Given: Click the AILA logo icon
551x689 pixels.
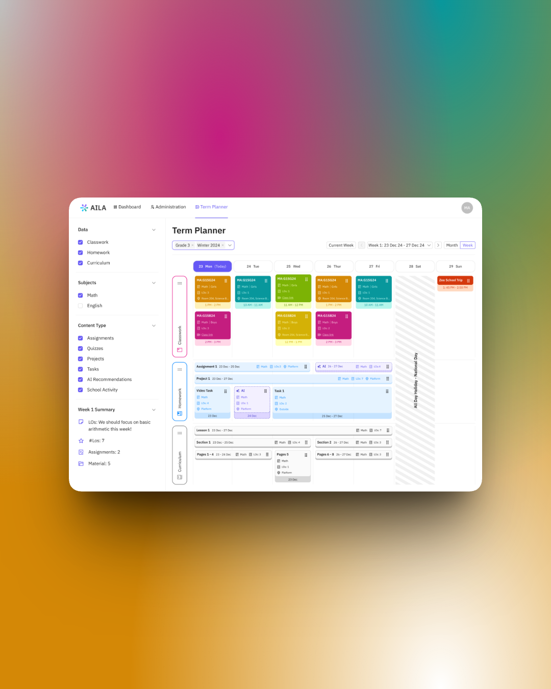Looking at the screenshot, I should tap(84, 208).
